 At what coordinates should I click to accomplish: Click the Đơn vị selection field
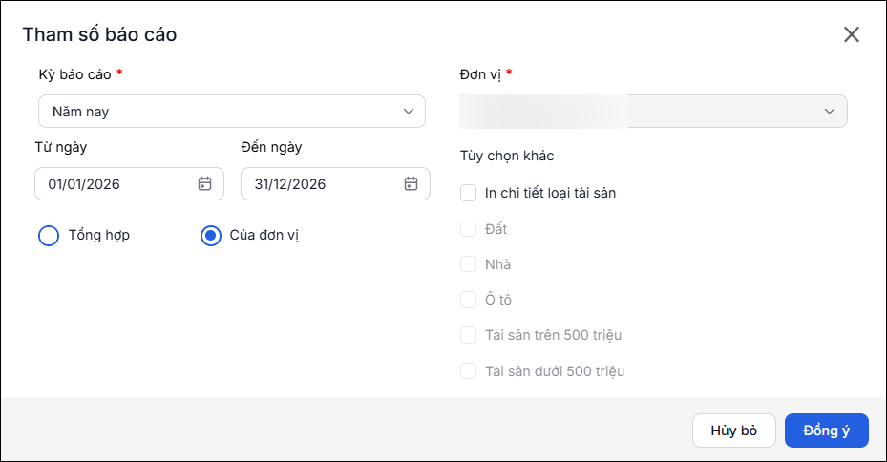pos(653,112)
